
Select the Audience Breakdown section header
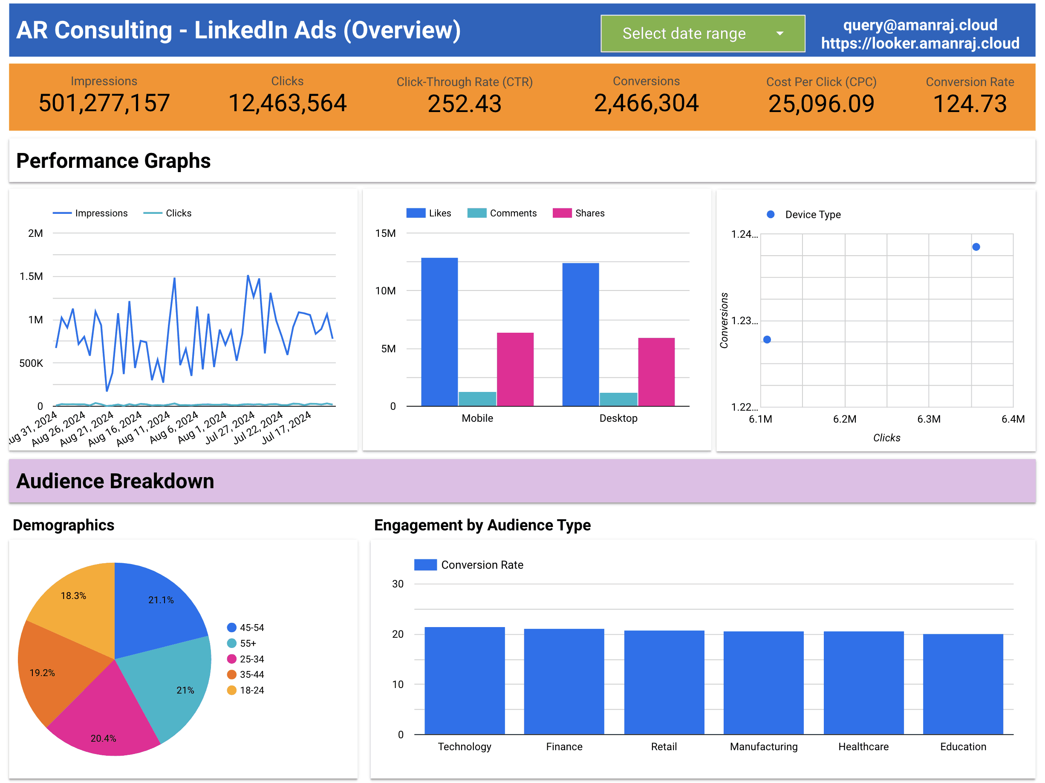[x=115, y=481]
